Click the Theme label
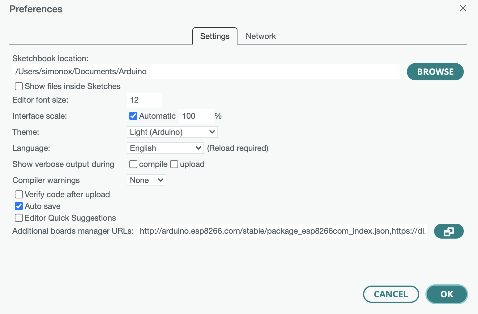Screen dimensions: 478x314 (x=26, y=132)
